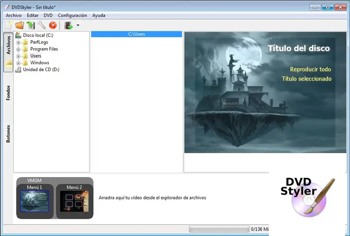
Task: Switch to the Archivos side tab
Action: [8, 52]
